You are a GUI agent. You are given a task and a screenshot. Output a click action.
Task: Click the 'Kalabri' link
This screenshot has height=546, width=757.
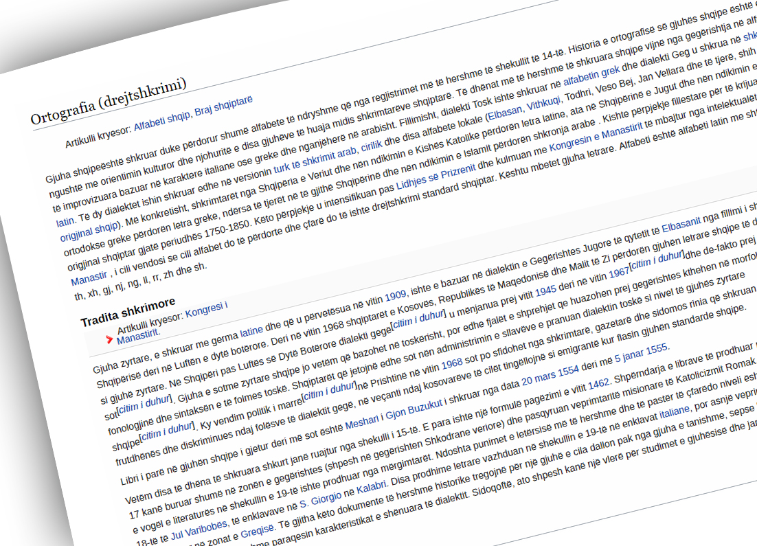371,487
